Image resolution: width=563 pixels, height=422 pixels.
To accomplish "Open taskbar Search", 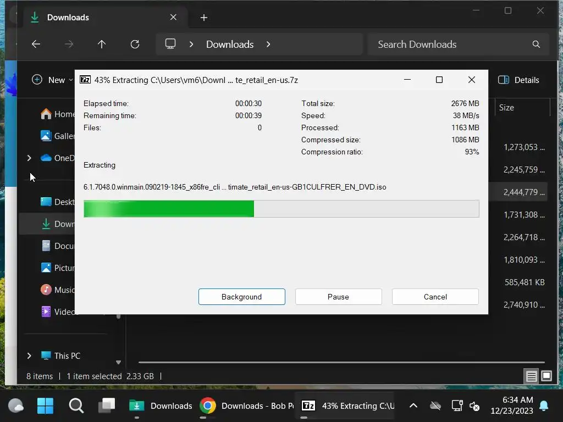I will pos(76,406).
